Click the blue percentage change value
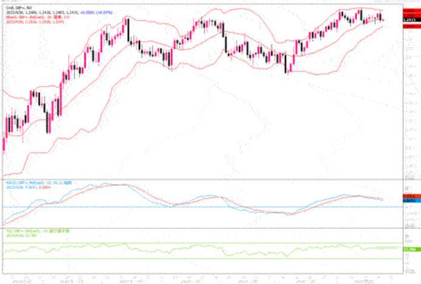The height and width of the screenshot is (284, 421). point(90,12)
